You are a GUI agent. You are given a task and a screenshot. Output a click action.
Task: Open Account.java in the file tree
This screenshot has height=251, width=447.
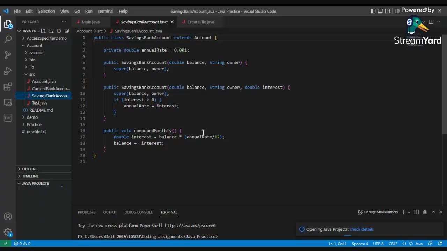43,81
